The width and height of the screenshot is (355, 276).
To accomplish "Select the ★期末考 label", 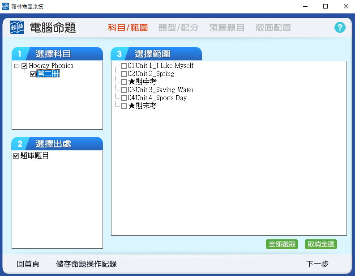I will (x=142, y=106).
